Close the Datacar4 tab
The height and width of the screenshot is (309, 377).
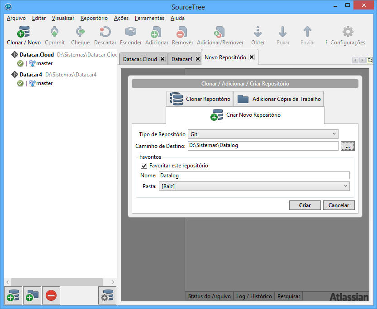pos(198,59)
